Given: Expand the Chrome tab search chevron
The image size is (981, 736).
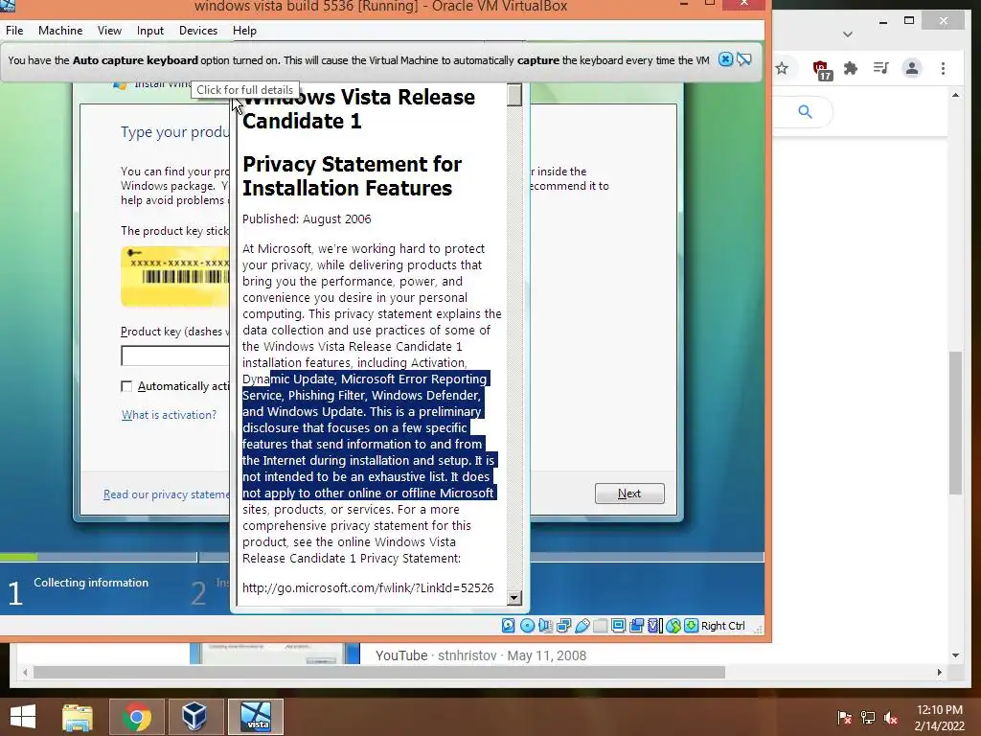Looking at the screenshot, I should point(848,34).
